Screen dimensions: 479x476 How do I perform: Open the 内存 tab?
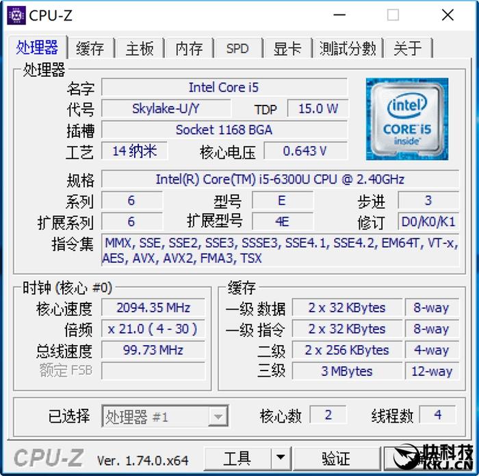pos(189,49)
